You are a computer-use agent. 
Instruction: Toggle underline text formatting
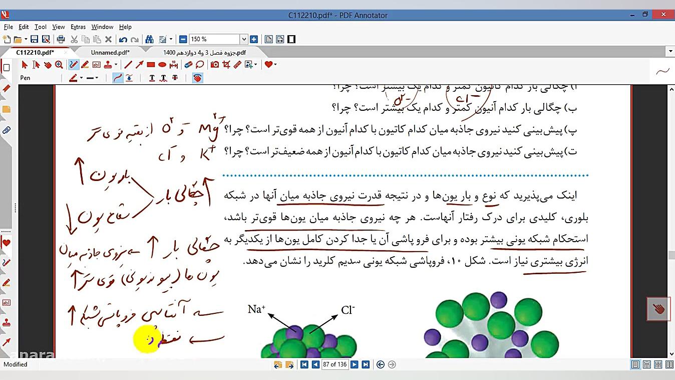point(151,78)
